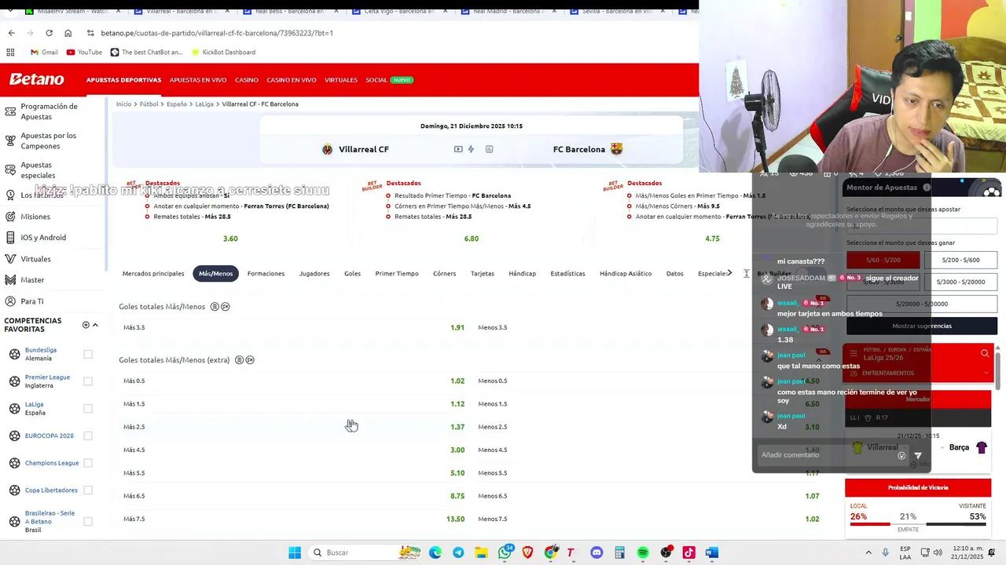Open WhatsApp from the taskbar
1006x565 pixels.
tap(505, 552)
